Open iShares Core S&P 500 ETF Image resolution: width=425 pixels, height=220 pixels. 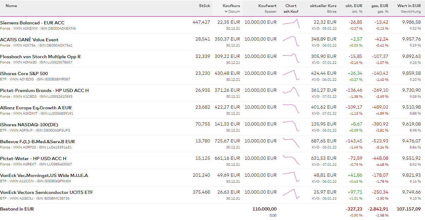(x=24, y=74)
